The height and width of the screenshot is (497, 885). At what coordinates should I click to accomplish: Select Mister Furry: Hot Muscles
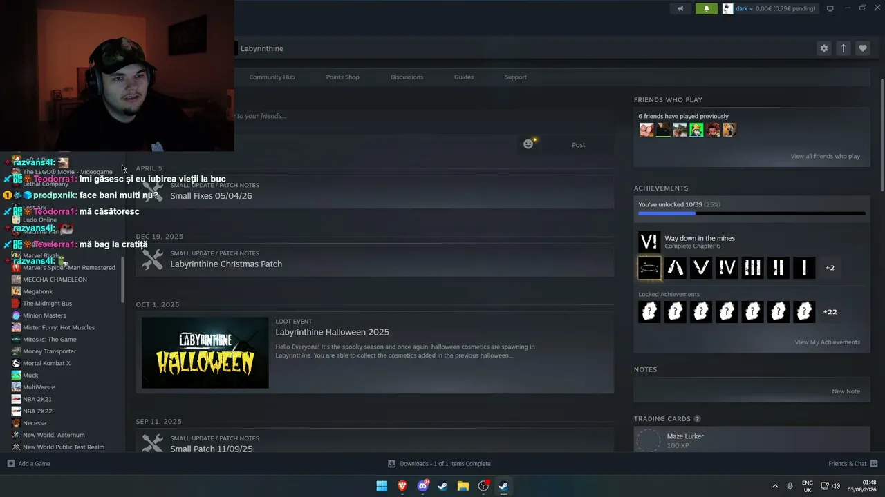(59, 327)
